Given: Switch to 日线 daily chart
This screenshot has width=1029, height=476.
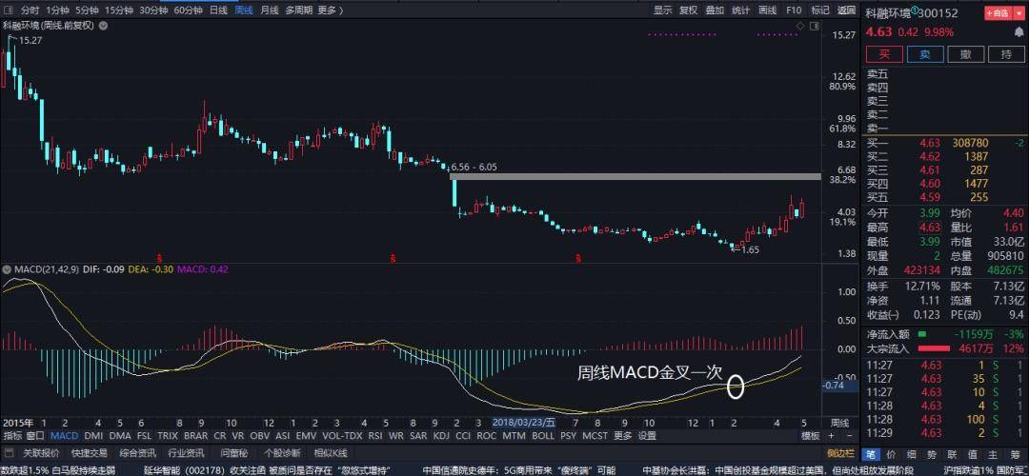Looking at the screenshot, I should click(218, 10).
